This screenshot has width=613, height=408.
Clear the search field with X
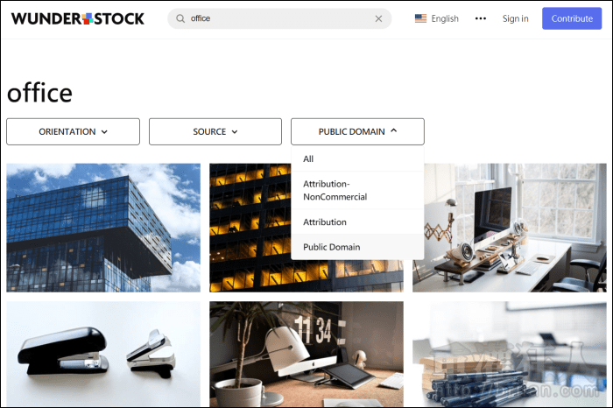point(378,18)
